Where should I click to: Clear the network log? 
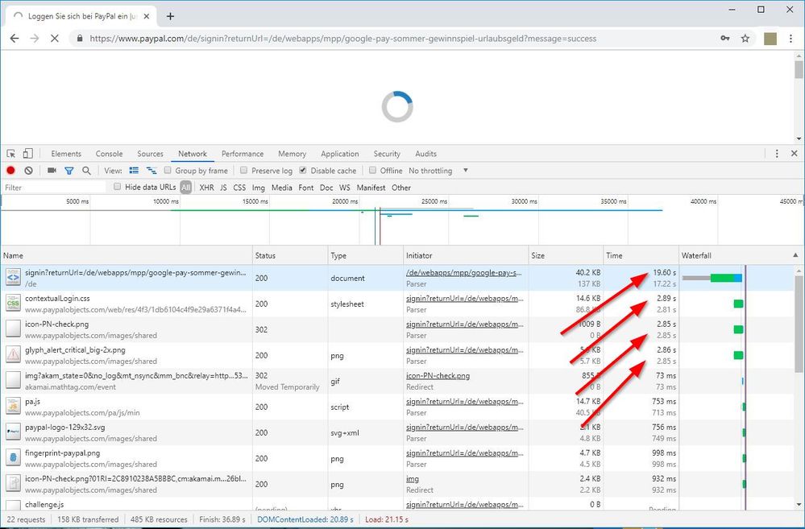[28, 171]
